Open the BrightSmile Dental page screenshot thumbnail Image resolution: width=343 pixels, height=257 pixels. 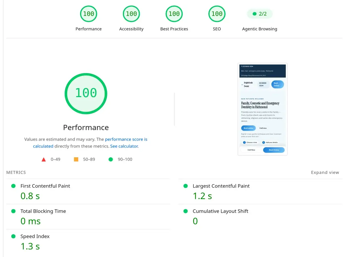[x=262, y=109]
